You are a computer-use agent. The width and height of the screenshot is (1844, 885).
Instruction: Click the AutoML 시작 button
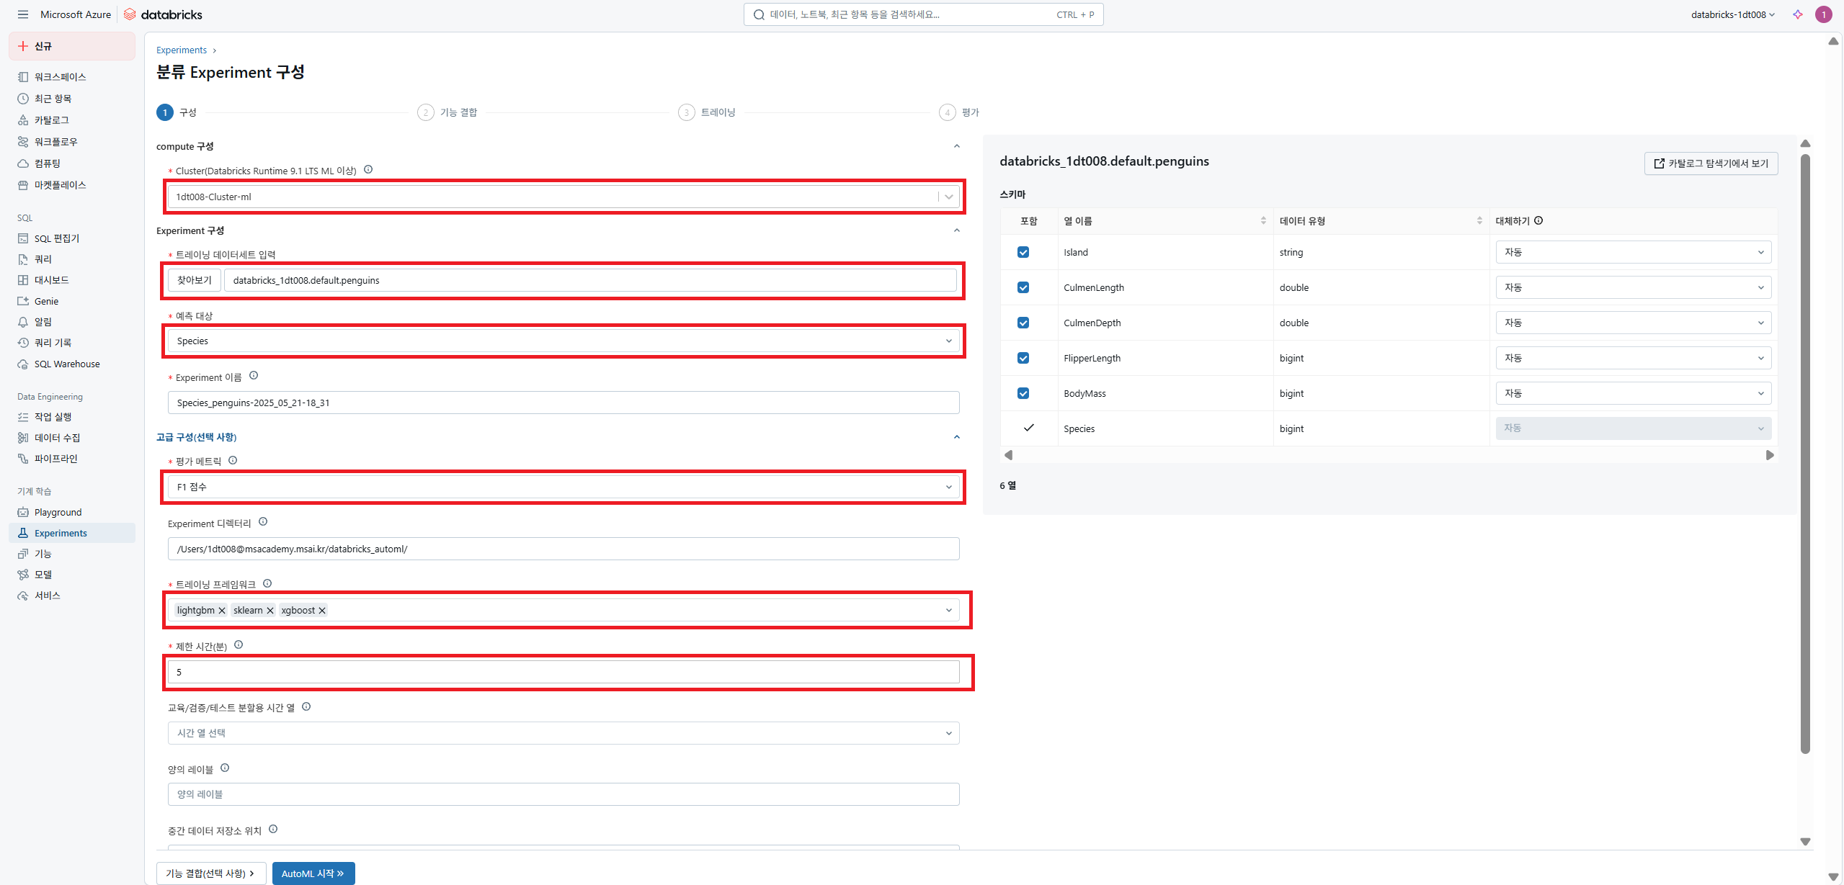(x=313, y=873)
